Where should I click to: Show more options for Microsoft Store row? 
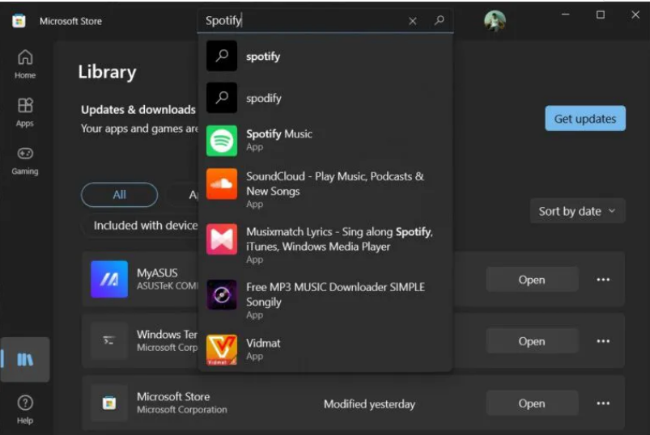pyautogui.click(x=603, y=403)
